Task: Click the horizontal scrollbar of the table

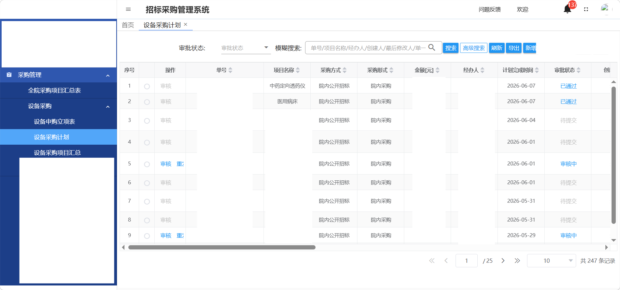Action: (222, 247)
